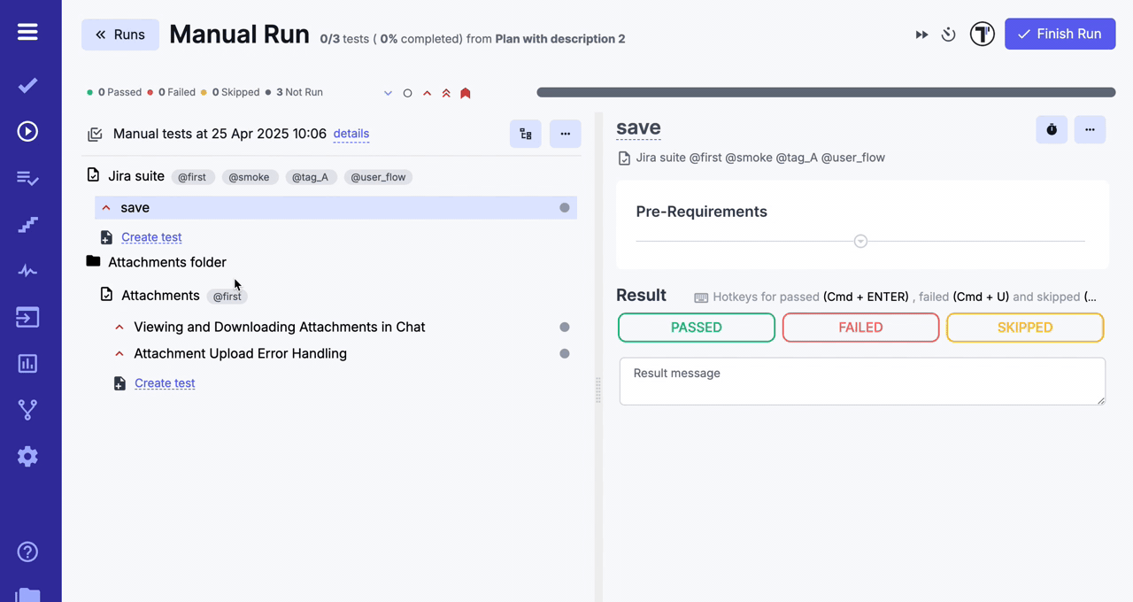
Task: Filter by red bookmark priority icon
Action: [x=466, y=93]
